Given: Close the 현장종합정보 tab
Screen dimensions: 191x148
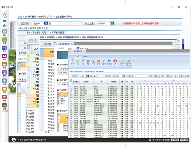Looking at the screenshot, I should click(72, 44).
